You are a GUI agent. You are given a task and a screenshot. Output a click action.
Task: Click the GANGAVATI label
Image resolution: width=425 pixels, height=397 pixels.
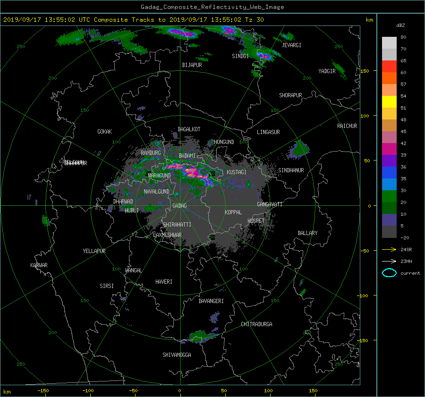click(270, 204)
